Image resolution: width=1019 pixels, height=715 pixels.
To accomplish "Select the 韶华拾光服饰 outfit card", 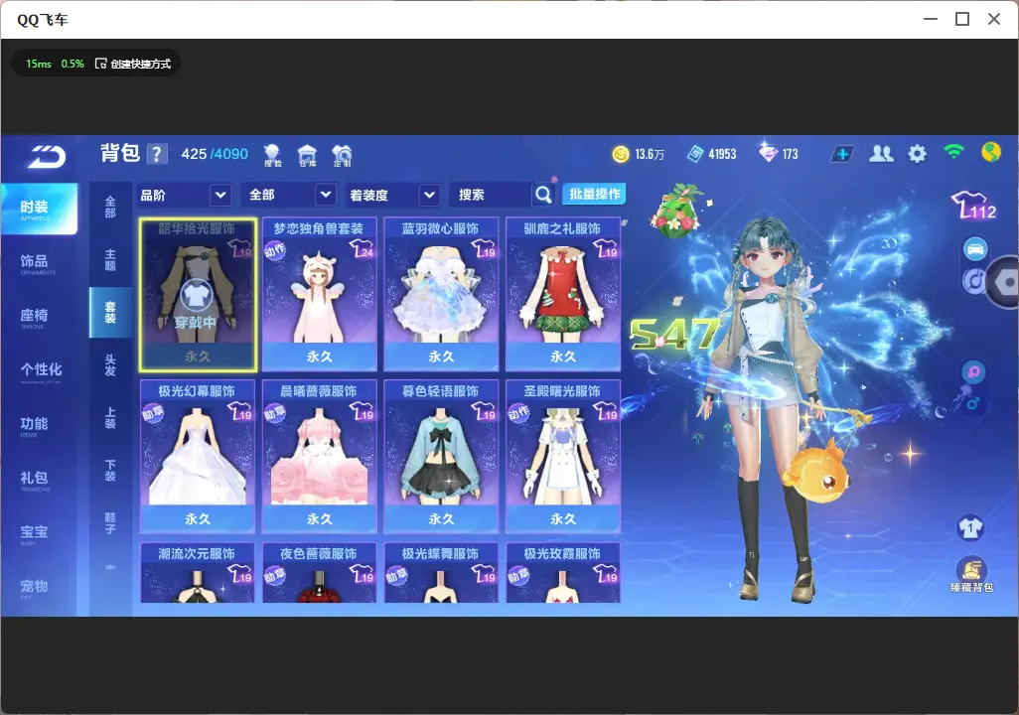I will point(198,295).
